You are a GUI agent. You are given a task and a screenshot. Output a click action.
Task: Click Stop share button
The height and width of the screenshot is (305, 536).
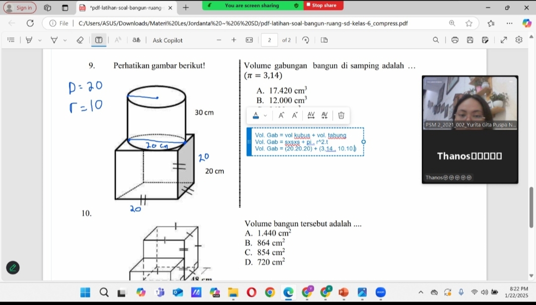click(x=324, y=5)
